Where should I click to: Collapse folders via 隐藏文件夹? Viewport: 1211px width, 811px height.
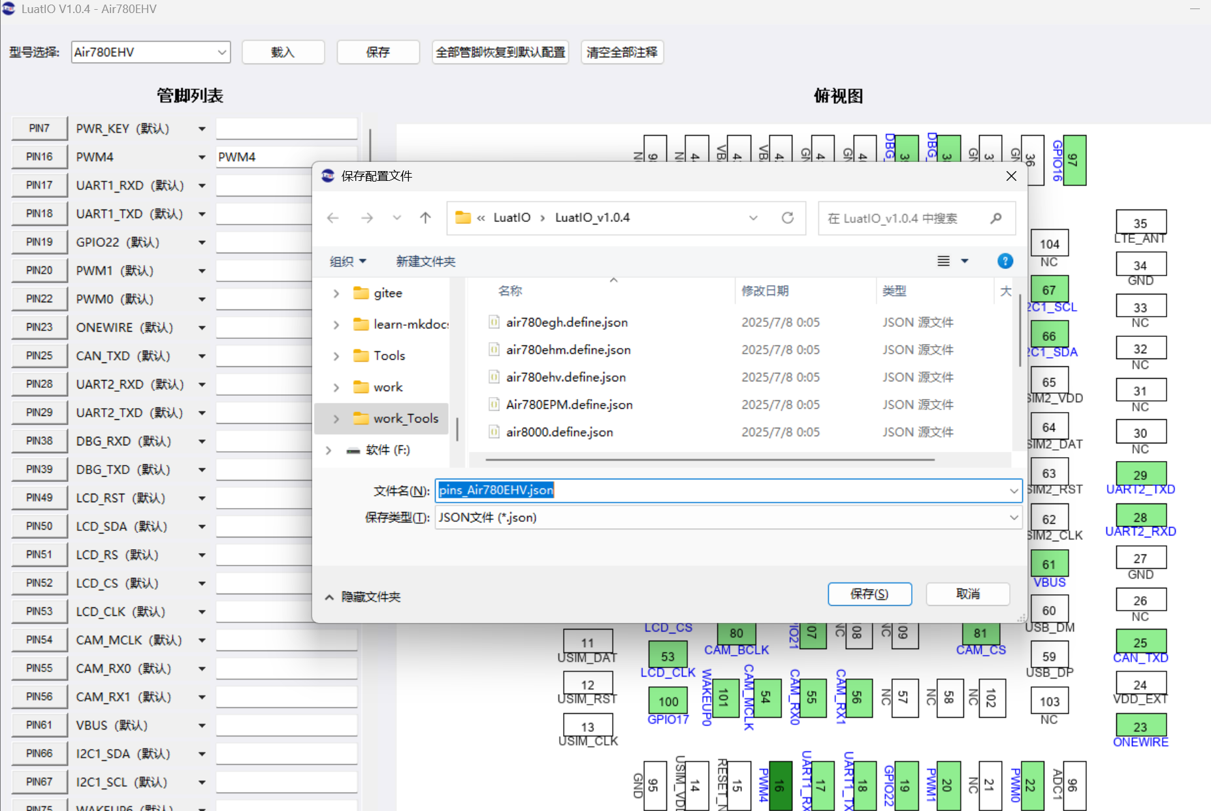coord(363,597)
